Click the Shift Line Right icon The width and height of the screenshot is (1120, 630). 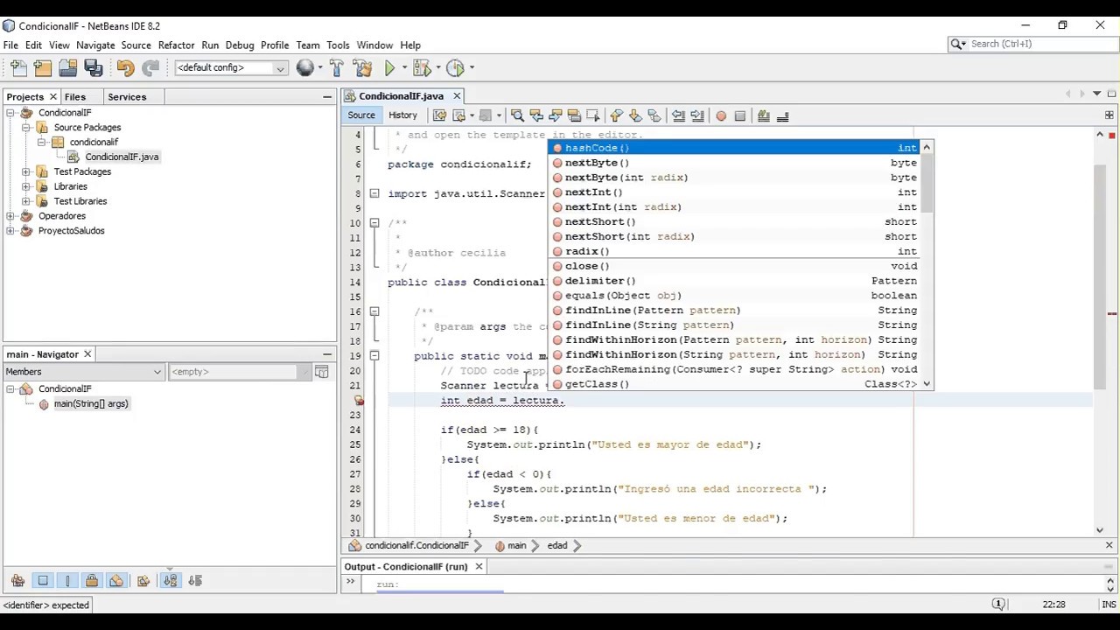pos(697,115)
